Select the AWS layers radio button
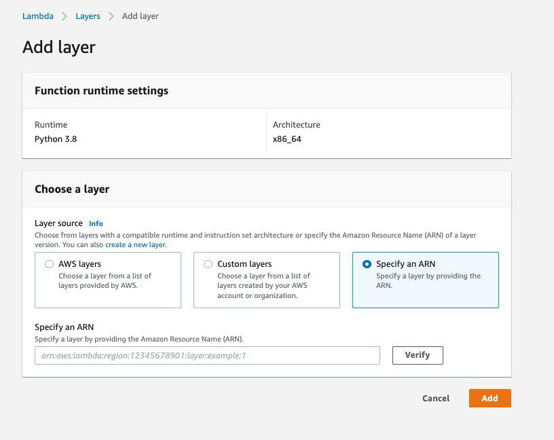 (x=49, y=264)
